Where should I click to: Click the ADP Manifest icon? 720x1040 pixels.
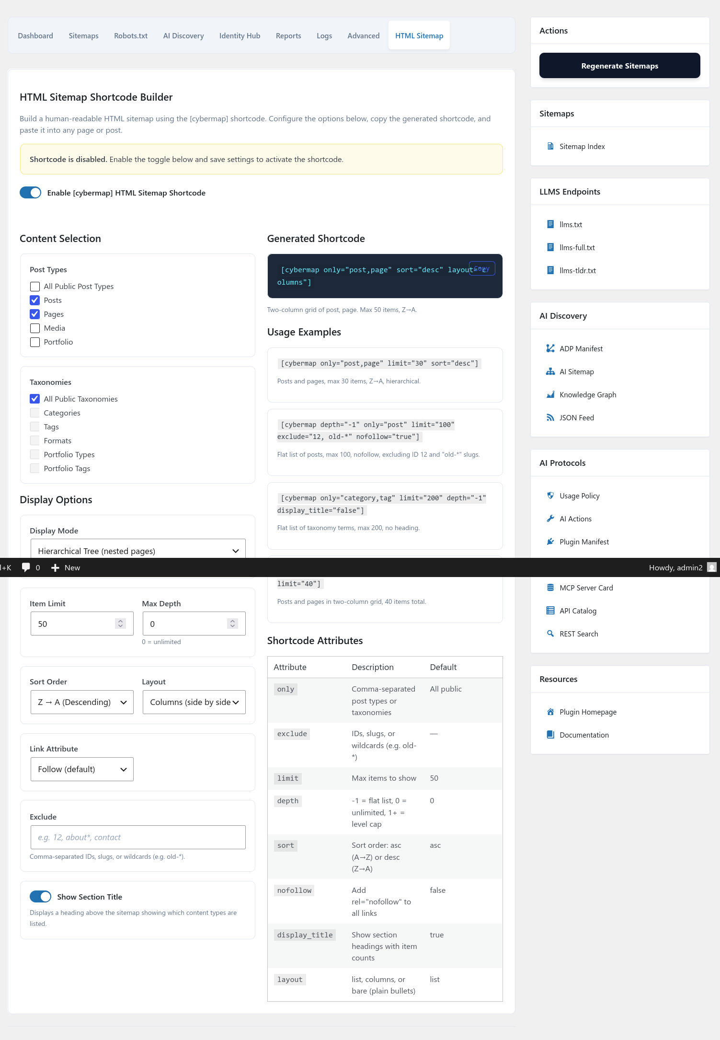coord(550,348)
